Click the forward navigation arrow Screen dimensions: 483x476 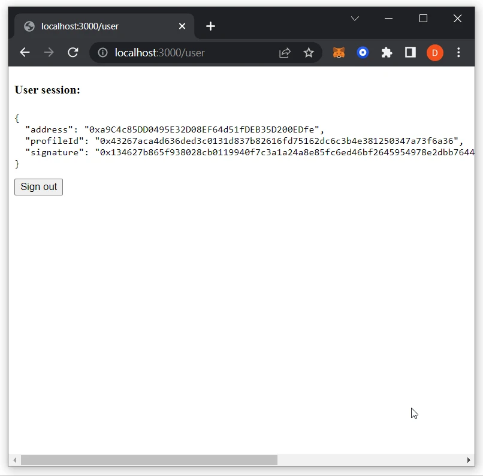pos(49,53)
